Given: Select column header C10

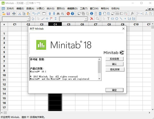Looking at the screenshot, I should click(x=136, y=24).
